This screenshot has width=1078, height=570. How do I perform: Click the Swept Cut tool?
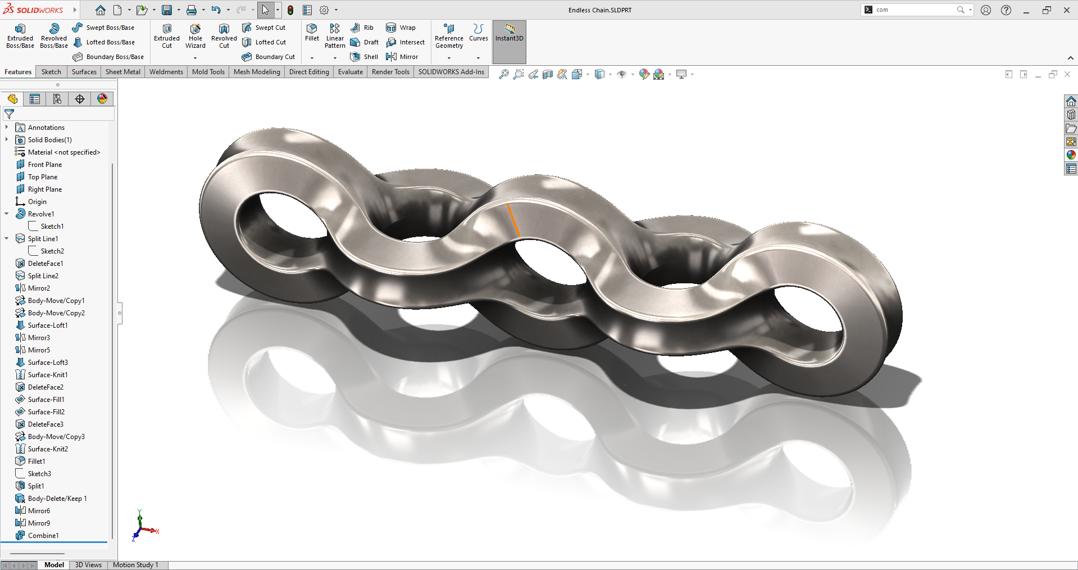[x=264, y=28]
